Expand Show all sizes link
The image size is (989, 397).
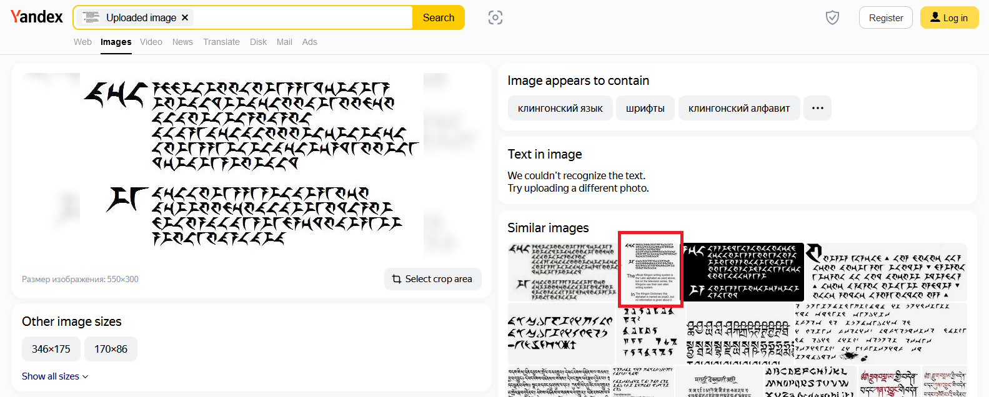[x=55, y=376]
